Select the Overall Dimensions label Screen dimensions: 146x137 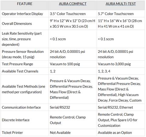click(x=17, y=24)
